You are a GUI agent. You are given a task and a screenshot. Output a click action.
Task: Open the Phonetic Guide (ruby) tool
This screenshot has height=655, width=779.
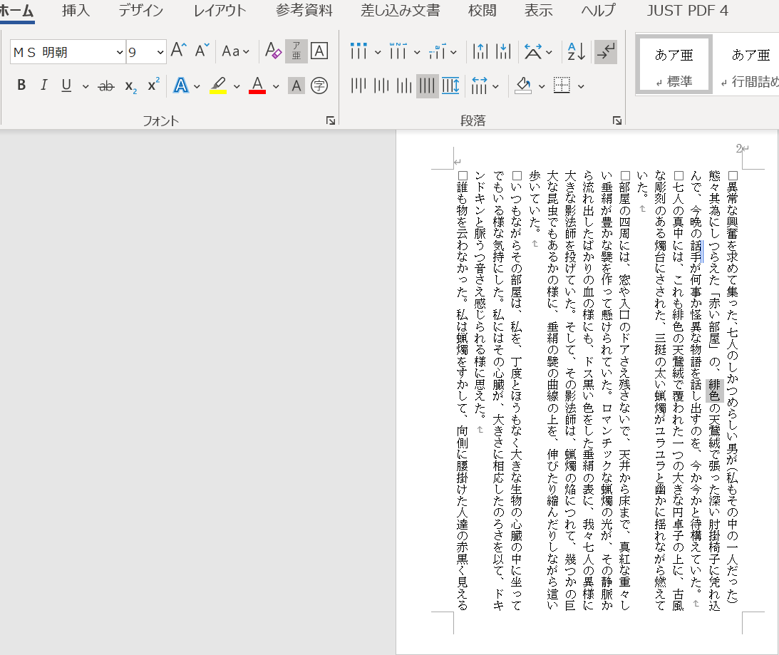click(x=297, y=51)
